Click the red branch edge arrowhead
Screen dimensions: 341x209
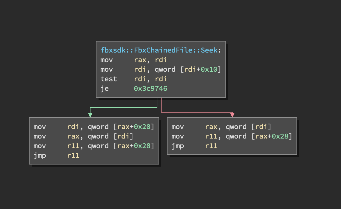click(232, 115)
